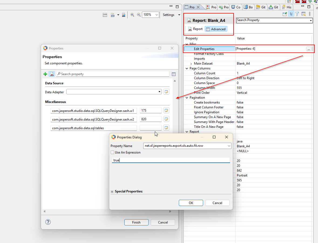Collapse the Report category
Image resolution: width=318 pixels, height=243 pixels.
[187, 132]
